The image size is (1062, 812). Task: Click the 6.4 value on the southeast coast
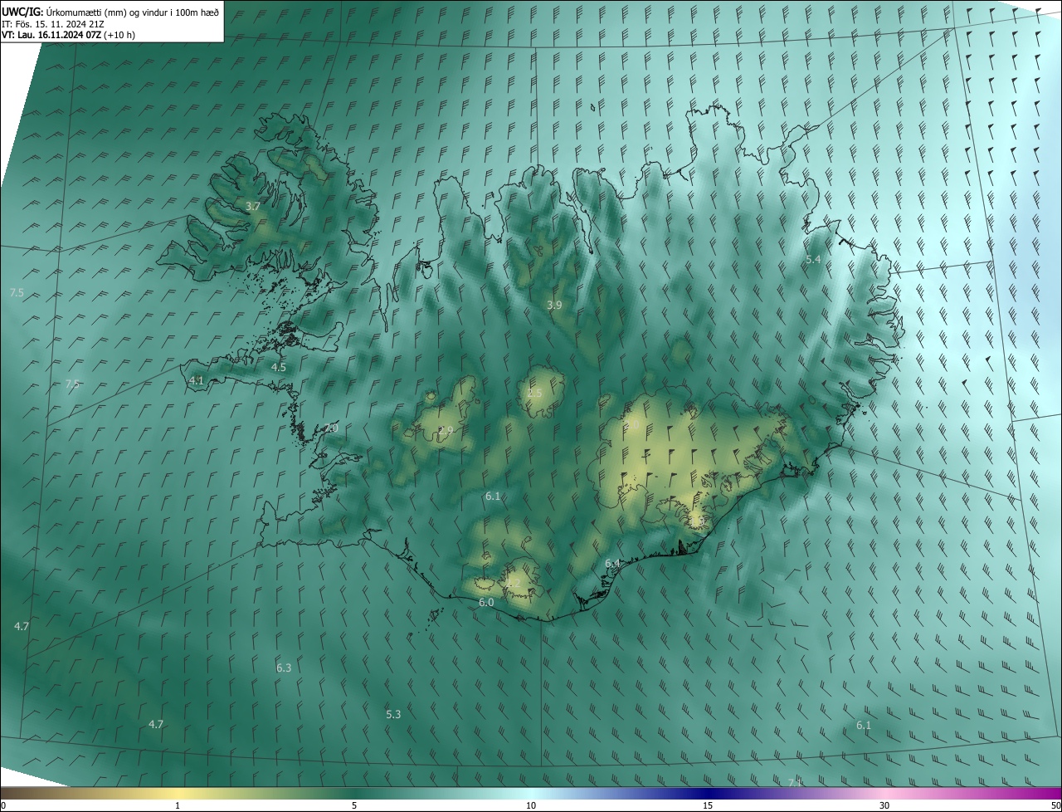(x=612, y=564)
